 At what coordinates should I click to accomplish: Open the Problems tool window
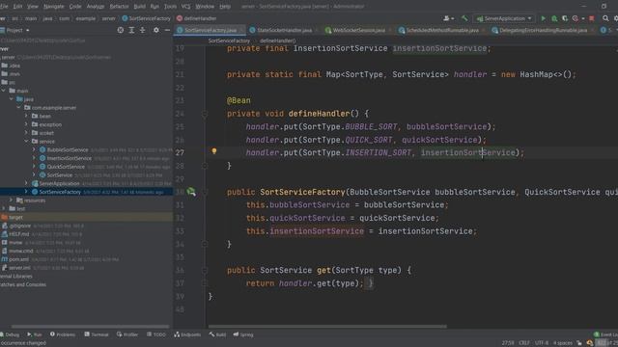(63, 334)
